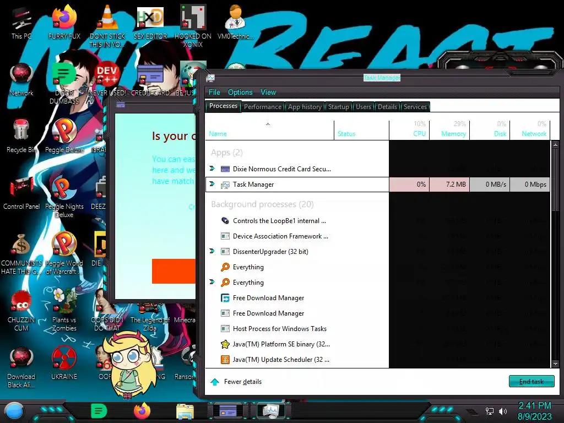Click the process list scrollbar down arrow
564x423 pixels.
tap(555, 364)
